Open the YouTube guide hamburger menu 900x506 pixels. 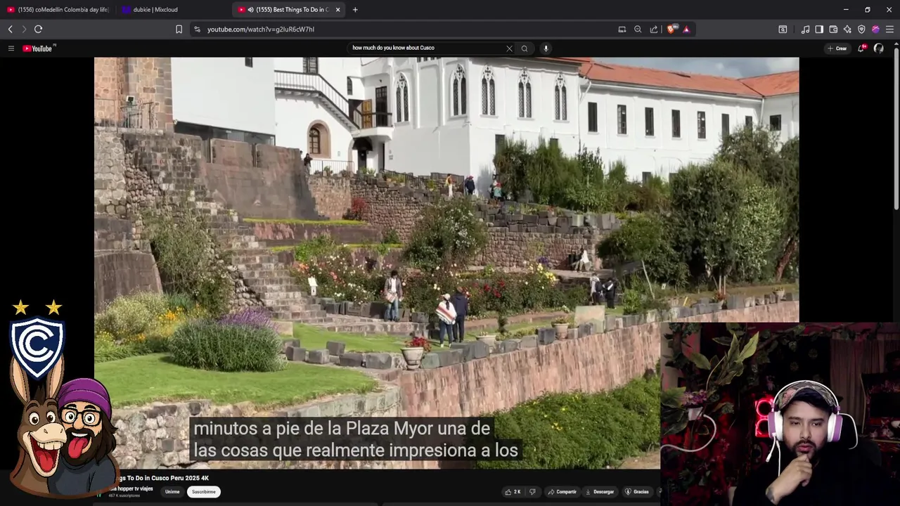[x=11, y=48]
